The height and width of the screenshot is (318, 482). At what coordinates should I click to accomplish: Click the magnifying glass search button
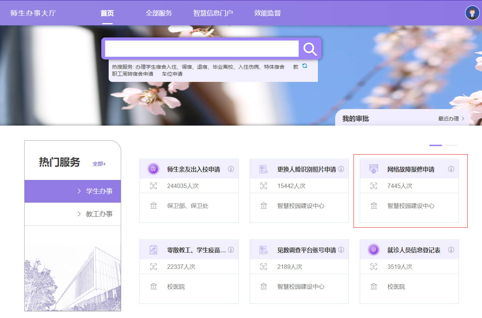[310, 49]
